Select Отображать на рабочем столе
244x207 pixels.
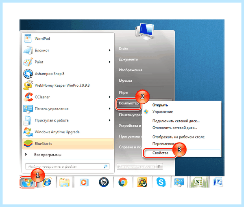[x=179, y=137]
